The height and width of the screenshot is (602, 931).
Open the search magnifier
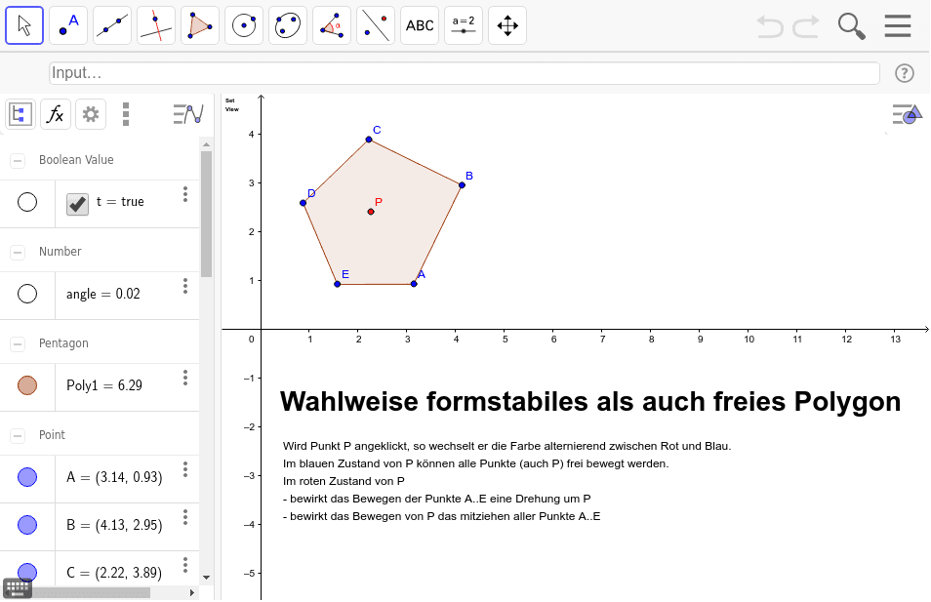pos(851,26)
